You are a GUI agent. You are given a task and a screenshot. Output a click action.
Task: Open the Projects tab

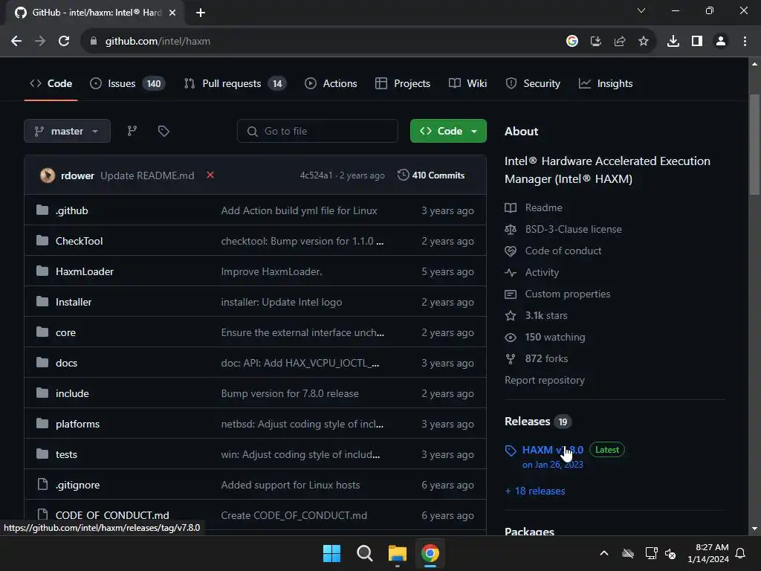[403, 83]
